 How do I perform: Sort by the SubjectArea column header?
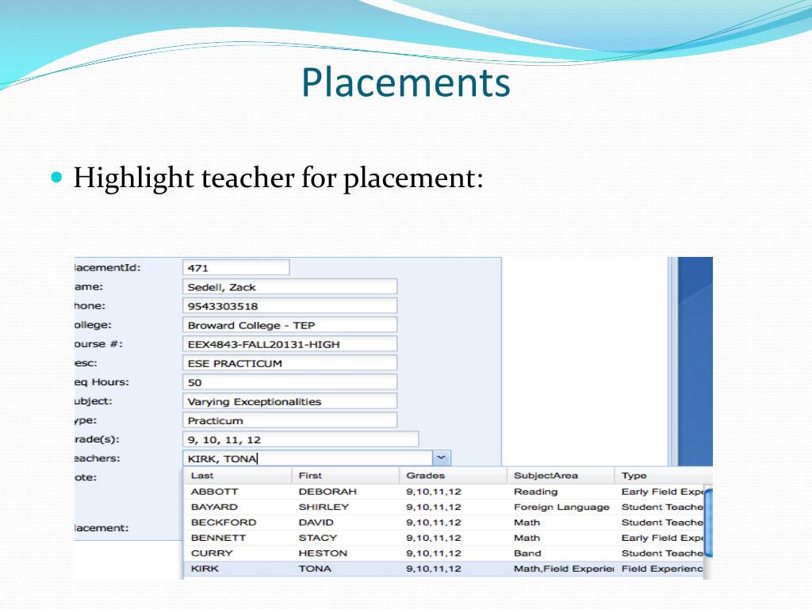point(561,476)
